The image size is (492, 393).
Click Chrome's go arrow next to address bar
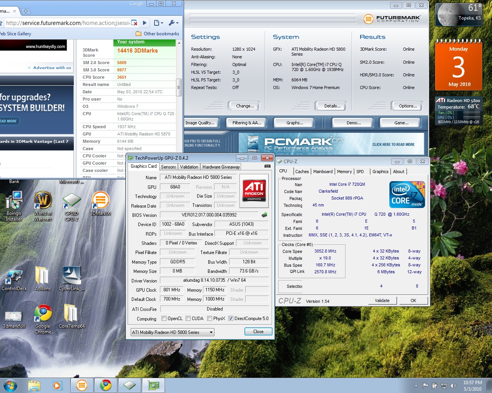pyautogui.click(x=145, y=23)
